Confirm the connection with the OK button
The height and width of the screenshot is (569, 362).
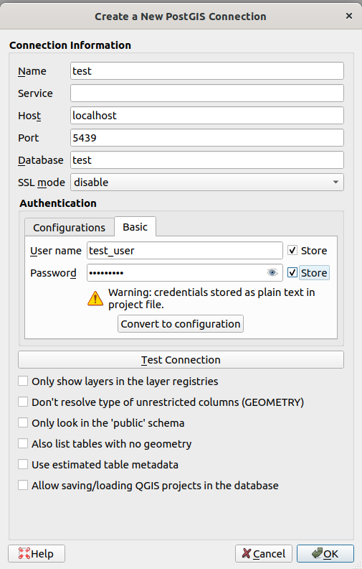pos(325,554)
